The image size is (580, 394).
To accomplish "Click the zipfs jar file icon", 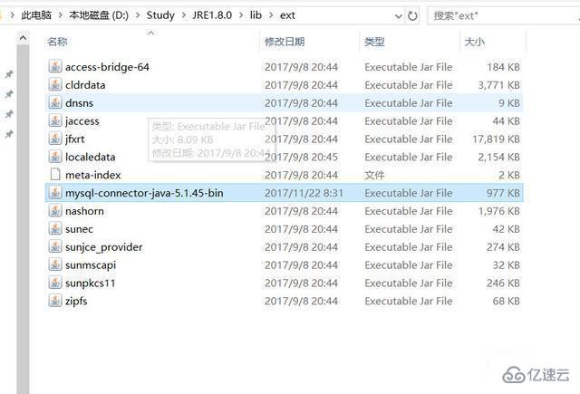I will 54,301.
